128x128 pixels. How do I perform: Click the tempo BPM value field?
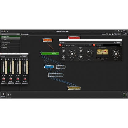(x=119, y=35)
